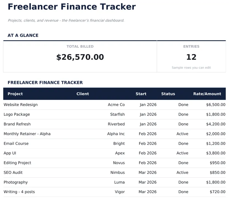Sort by the Client column header
The width and height of the screenshot is (229, 200).
82,94
